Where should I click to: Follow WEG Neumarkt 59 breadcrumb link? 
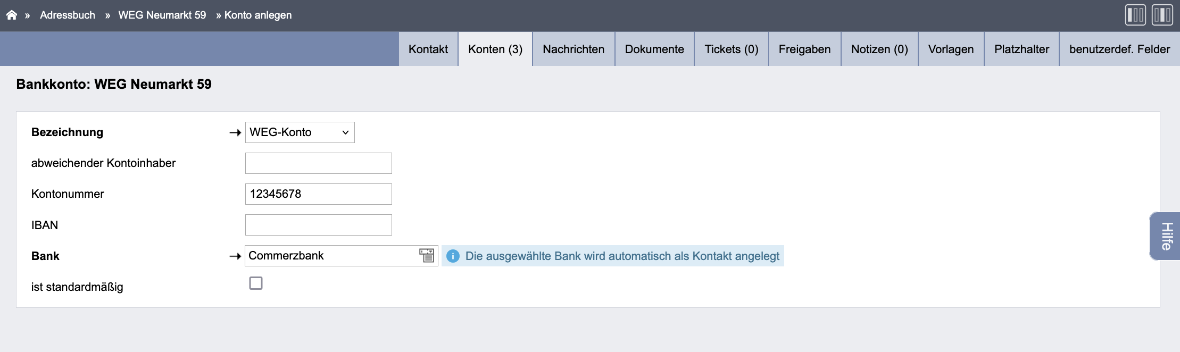pyautogui.click(x=162, y=15)
